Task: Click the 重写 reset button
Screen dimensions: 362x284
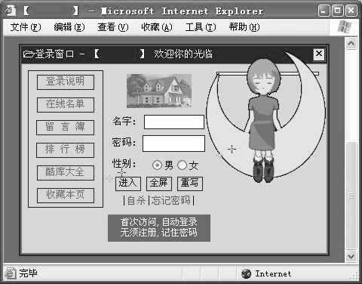Action: click(190, 184)
